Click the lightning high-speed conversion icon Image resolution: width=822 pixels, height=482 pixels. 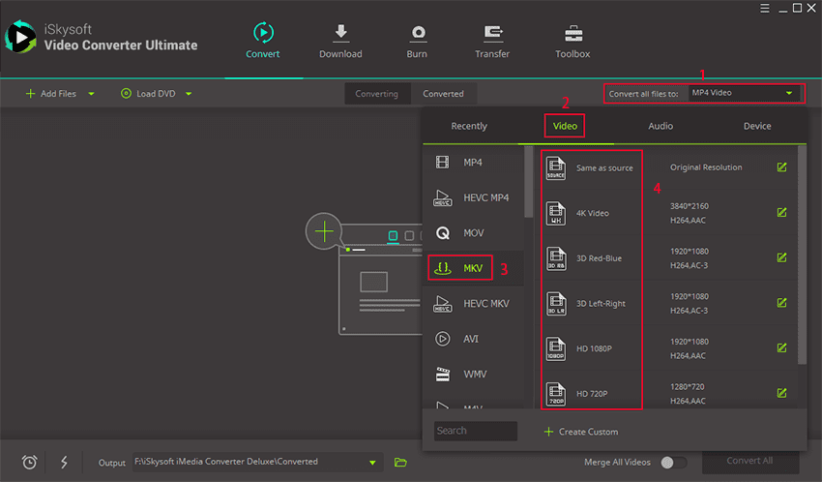64,462
